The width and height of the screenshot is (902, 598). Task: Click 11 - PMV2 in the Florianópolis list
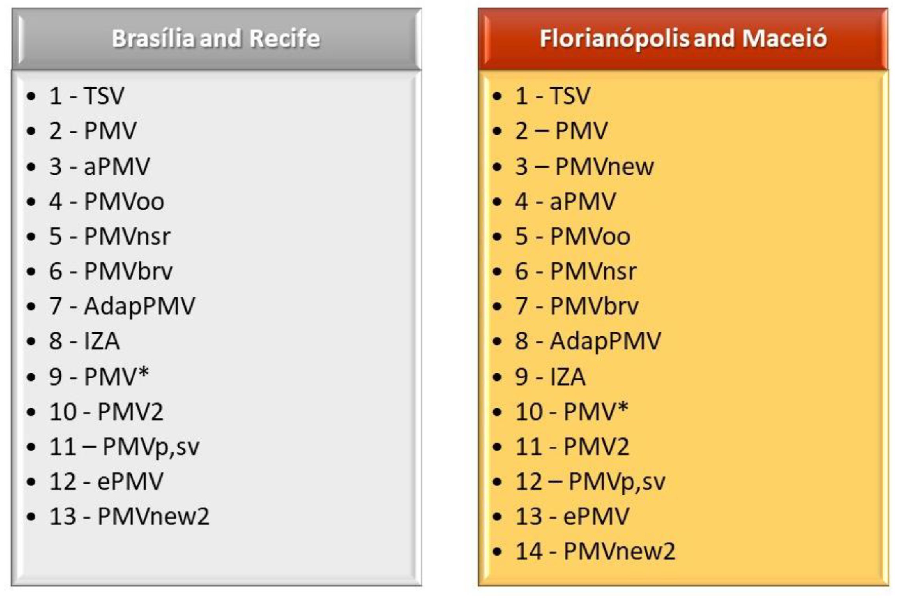point(572,447)
